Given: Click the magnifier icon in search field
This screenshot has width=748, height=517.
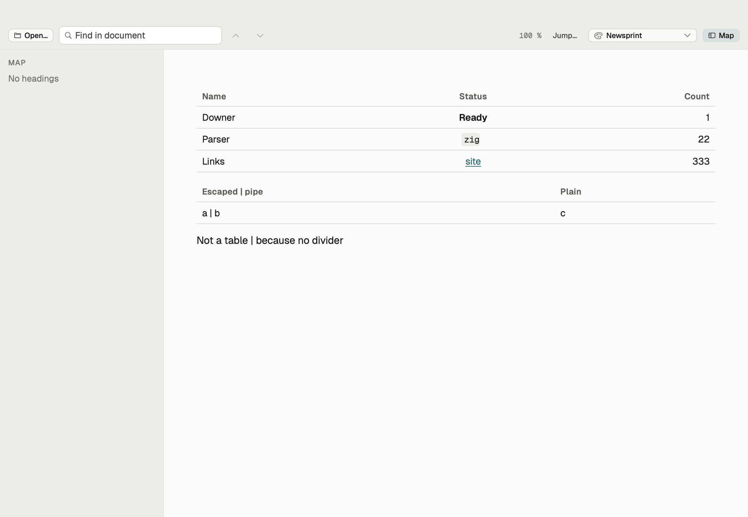Looking at the screenshot, I should point(68,35).
